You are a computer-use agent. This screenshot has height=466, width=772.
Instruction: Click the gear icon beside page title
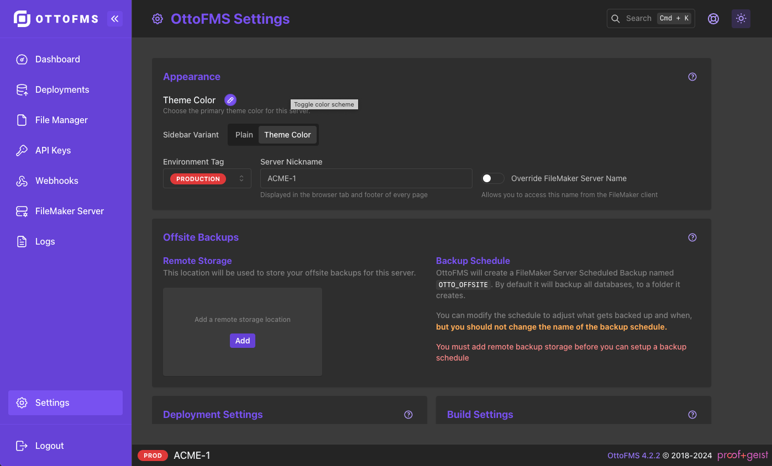tap(157, 19)
